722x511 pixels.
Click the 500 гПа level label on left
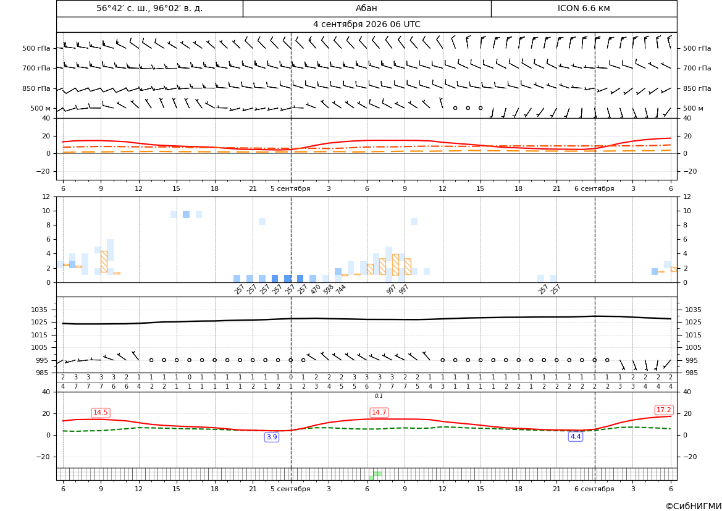coord(36,48)
